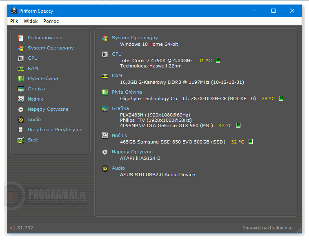Click the Urządzenia Peryferyjne mouse icon
309x240 pixels.
pos(21,130)
